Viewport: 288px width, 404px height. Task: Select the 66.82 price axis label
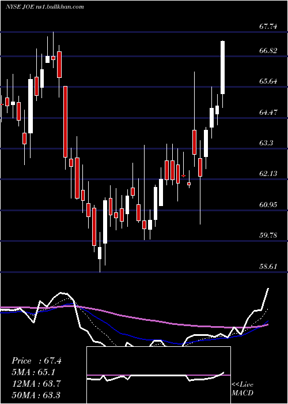point(268,51)
